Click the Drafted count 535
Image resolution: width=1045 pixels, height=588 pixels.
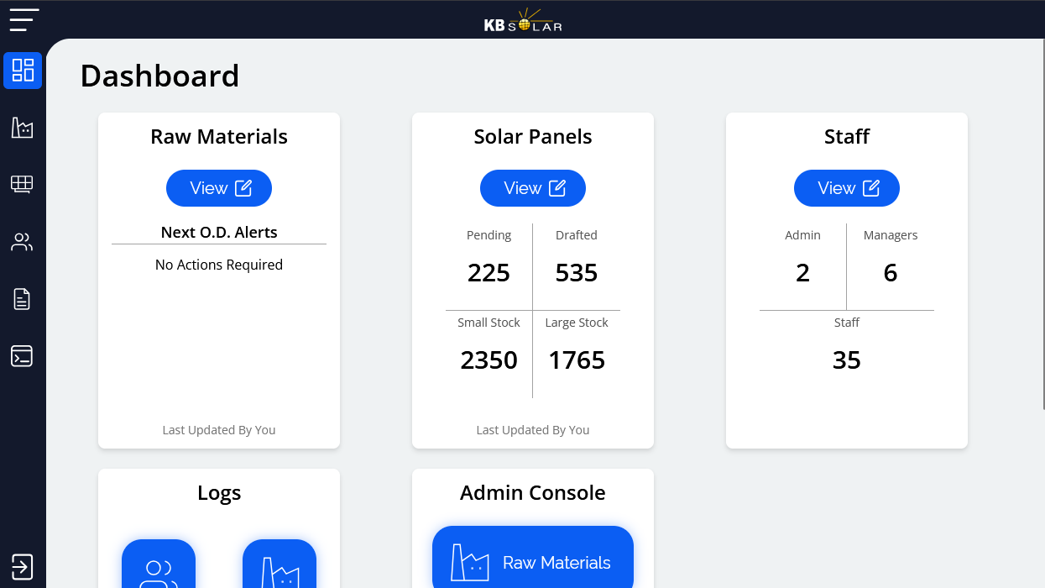coord(577,273)
